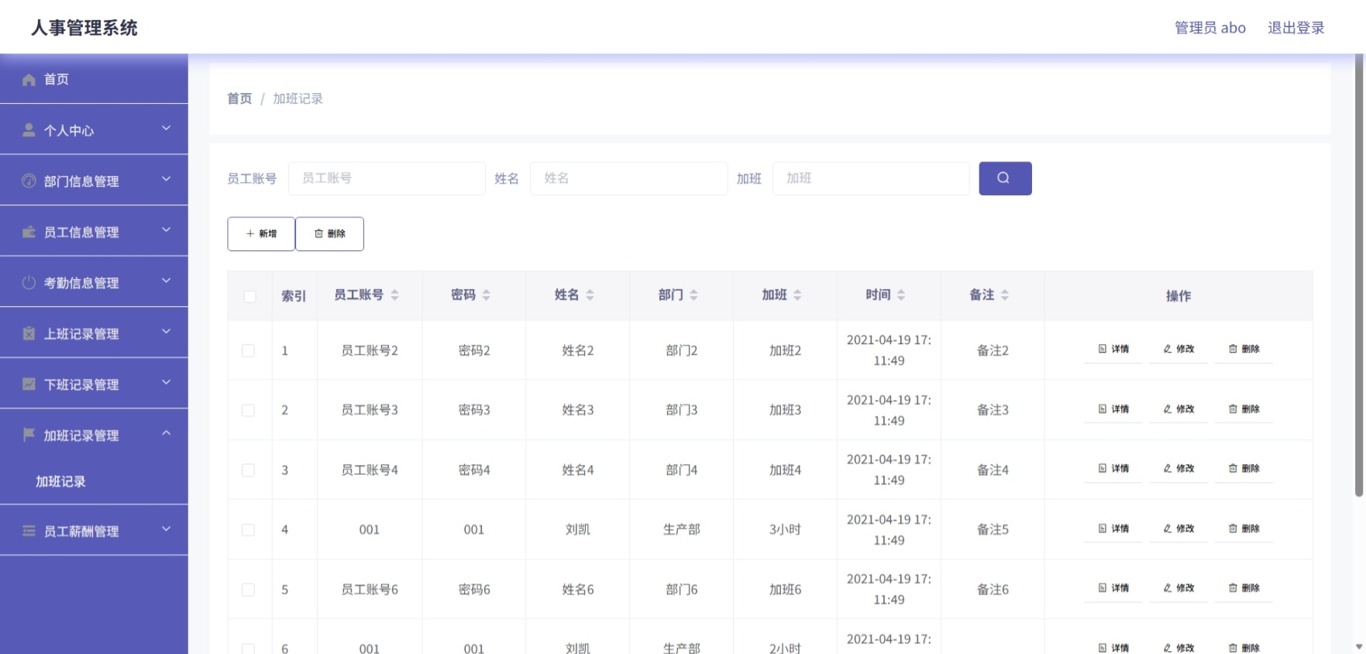1366x654 pixels.
Task: Click the person icon beside 个人中心
Action: coord(29,130)
